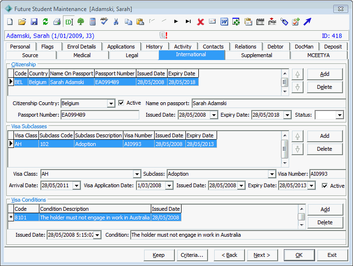
Task: Click the green Refresh arrows icon
Action: [46, 22]
